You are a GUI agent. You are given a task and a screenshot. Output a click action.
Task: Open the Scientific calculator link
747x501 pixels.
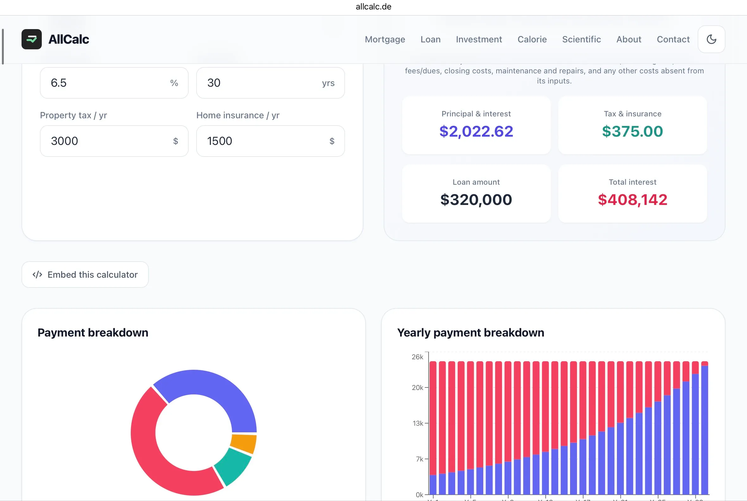coord(581,39)
